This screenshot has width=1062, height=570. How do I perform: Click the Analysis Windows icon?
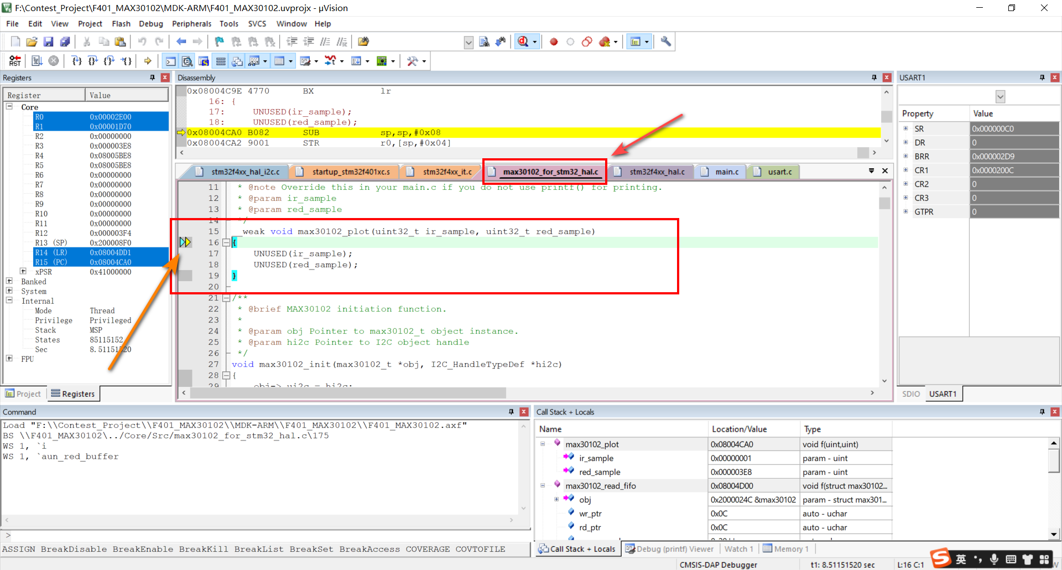(330, 61)
